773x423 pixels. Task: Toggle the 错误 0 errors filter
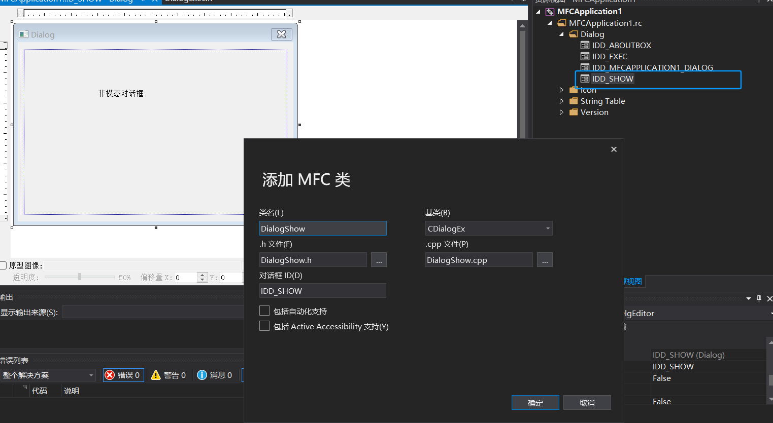pyautogui.click(x=124, y=375)
